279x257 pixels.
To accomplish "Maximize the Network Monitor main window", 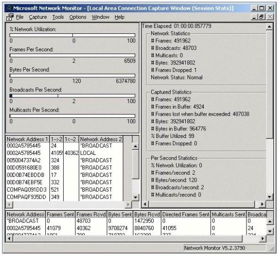I will tap(262, 8).
